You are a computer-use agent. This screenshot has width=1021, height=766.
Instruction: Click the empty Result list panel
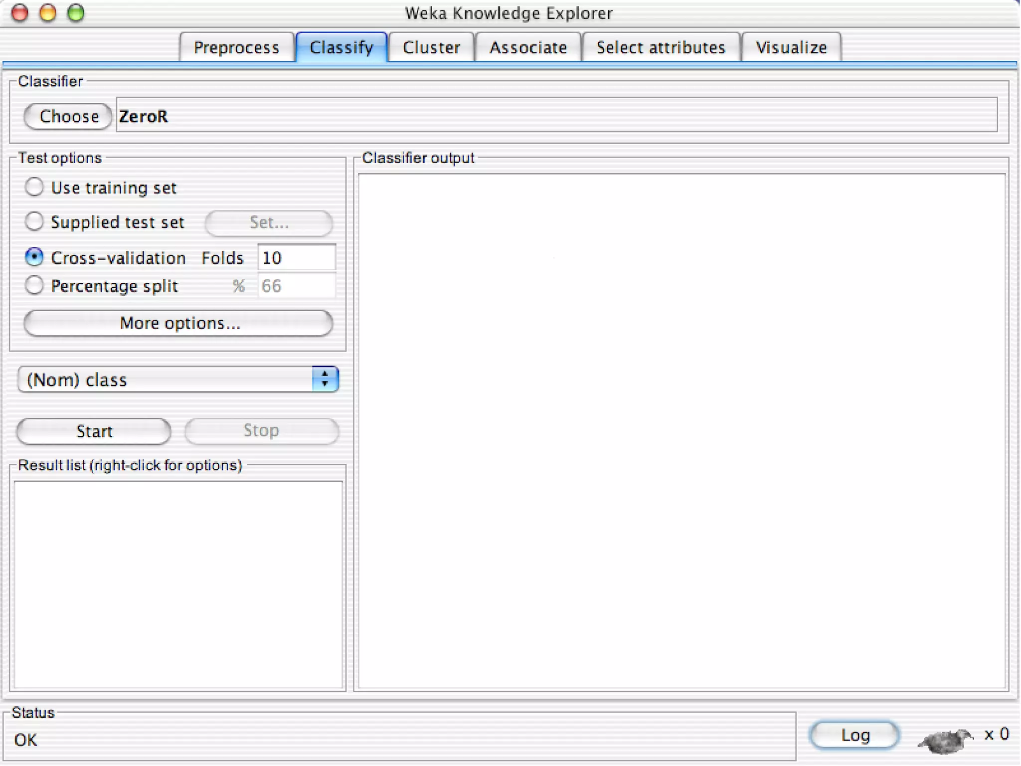pyautogui.click(x=178, y=583)
